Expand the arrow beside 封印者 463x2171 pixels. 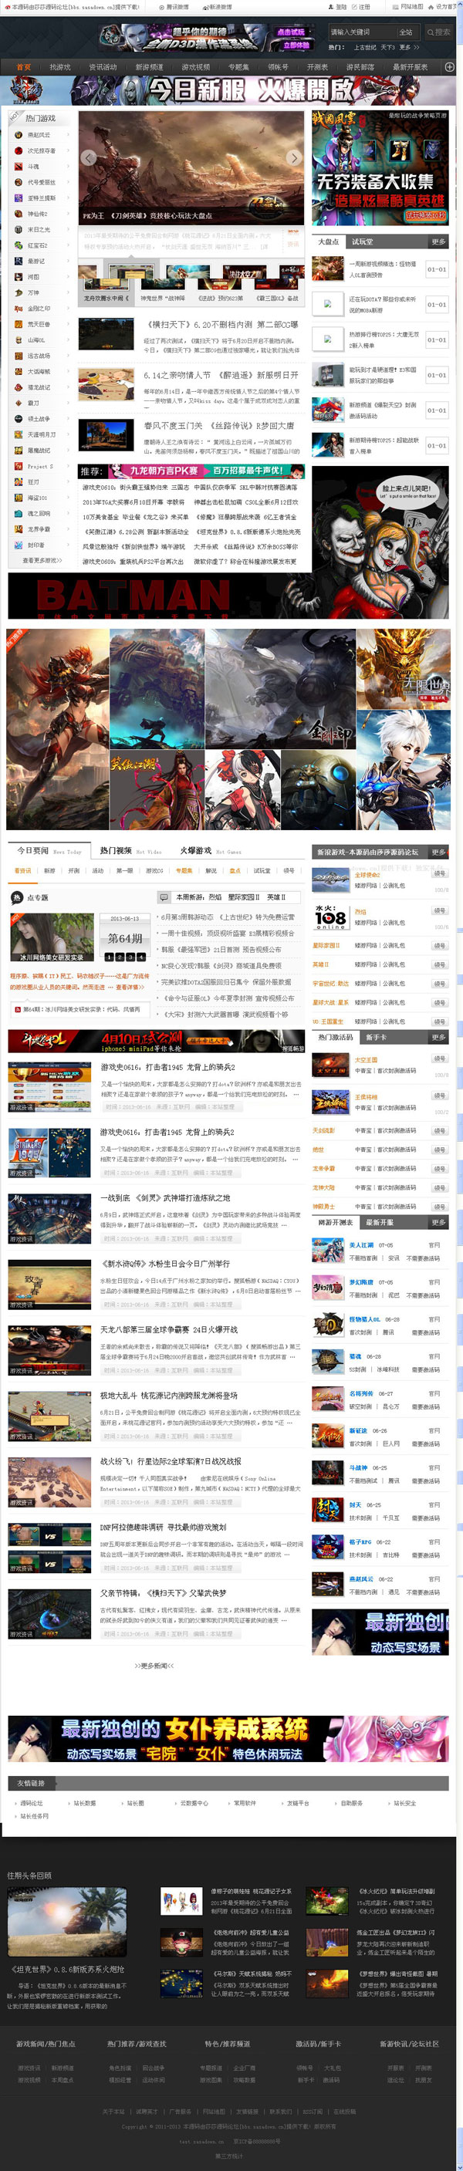tap(67, 545)
